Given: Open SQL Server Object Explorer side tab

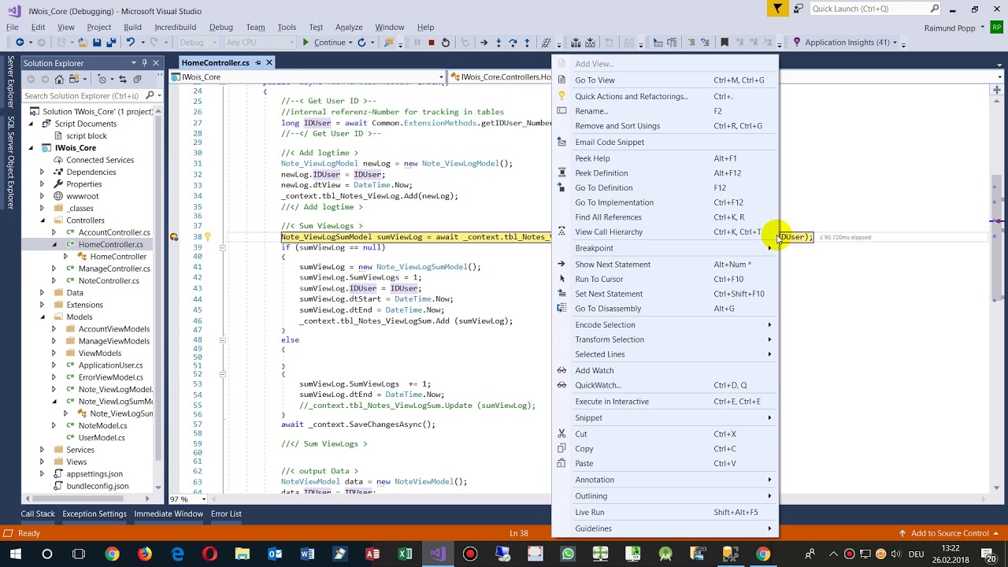Looking at the screenshot, I should point(10,163).
